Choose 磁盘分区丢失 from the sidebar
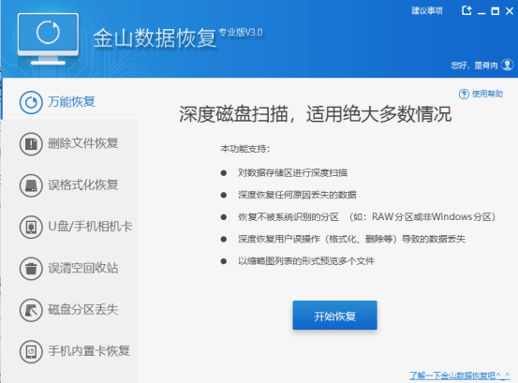518x383 pixels. click(x=69, y=310)
